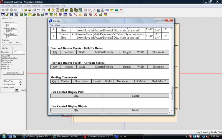Open the Reports menu
Screen dimensions: 222x139
tap(36, 6)
